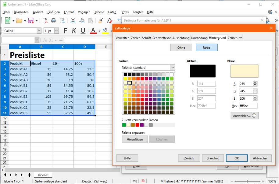Viewport: 279px width, 184px height.
Task: Toggle the Farbe background option
Action: tap(206, 48)
